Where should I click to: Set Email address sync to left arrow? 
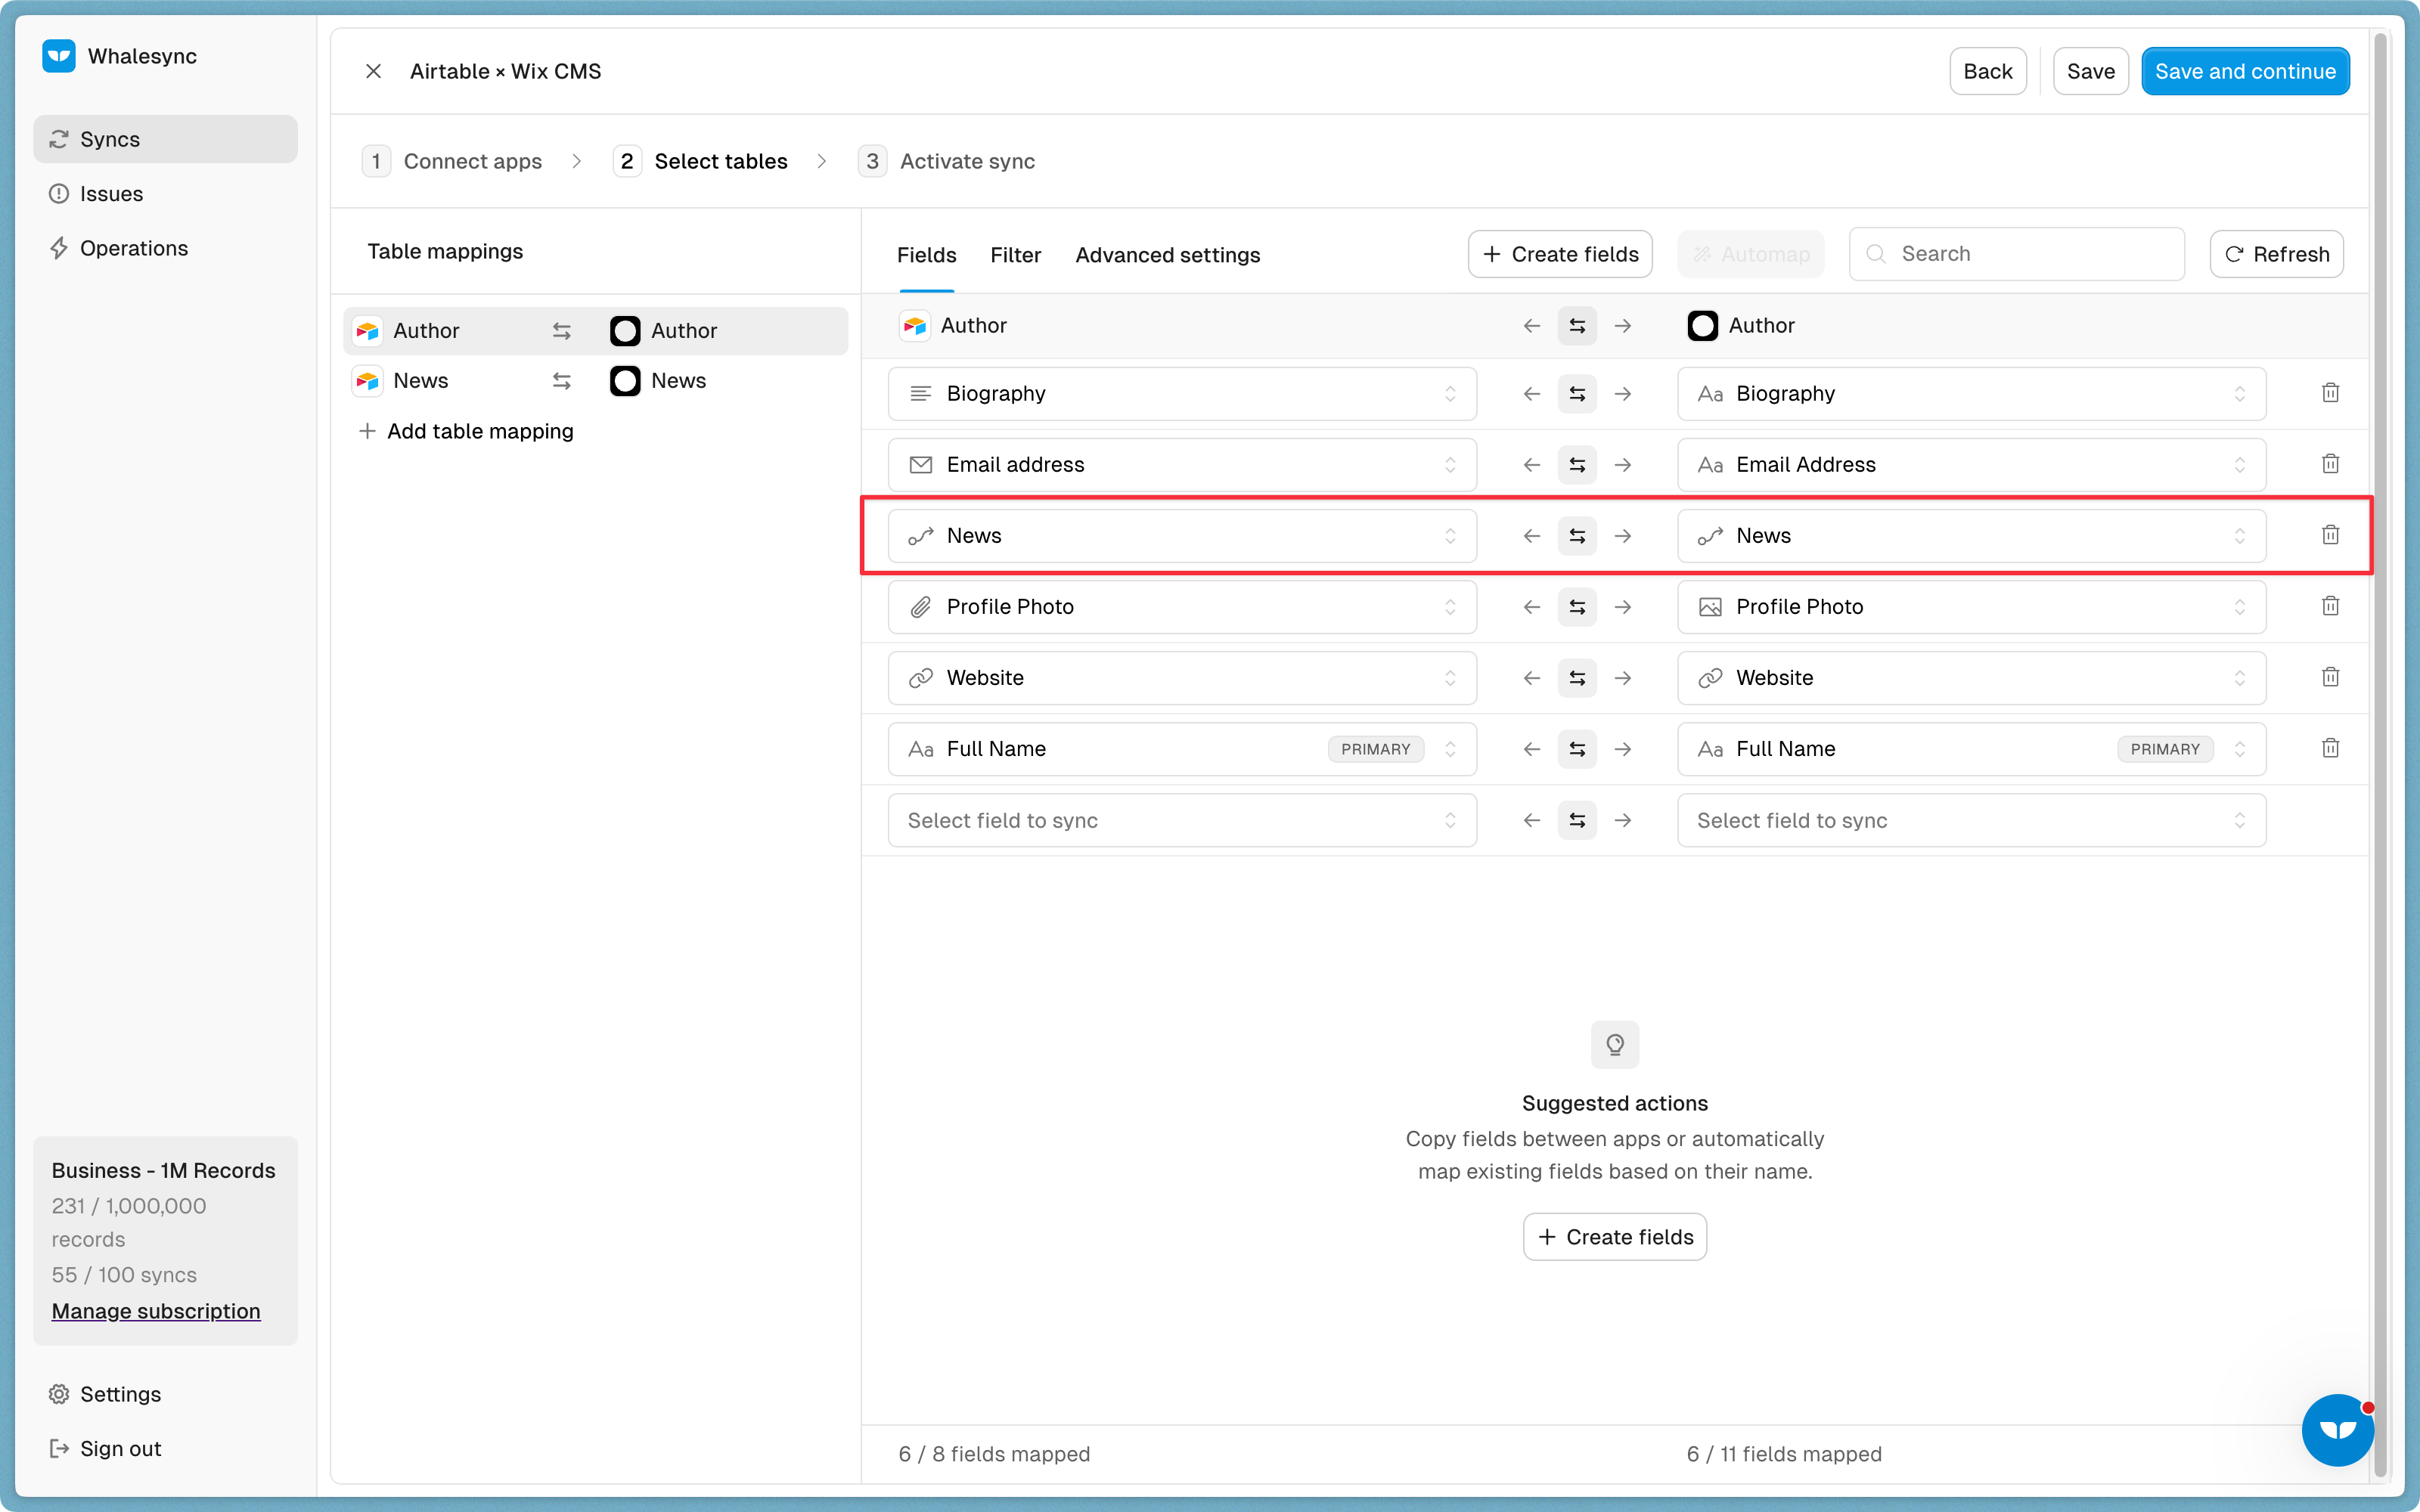coord(1532,465)
